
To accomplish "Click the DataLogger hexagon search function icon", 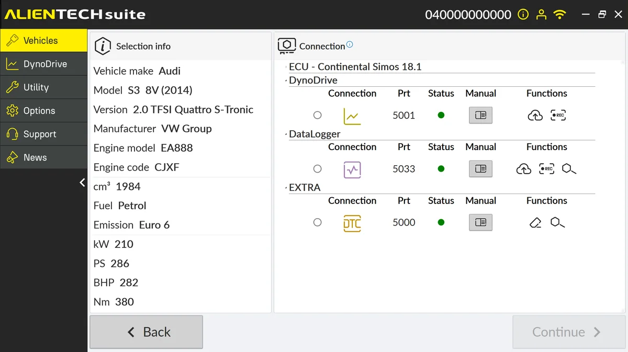I will coord(569,169).
